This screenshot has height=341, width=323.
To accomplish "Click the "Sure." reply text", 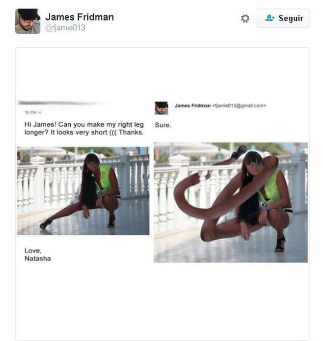I will click(163, 125).
